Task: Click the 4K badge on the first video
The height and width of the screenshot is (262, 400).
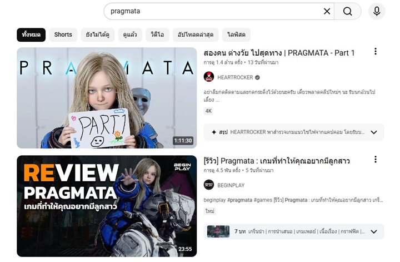Action: pyautogui.click(x=208, y=111)
